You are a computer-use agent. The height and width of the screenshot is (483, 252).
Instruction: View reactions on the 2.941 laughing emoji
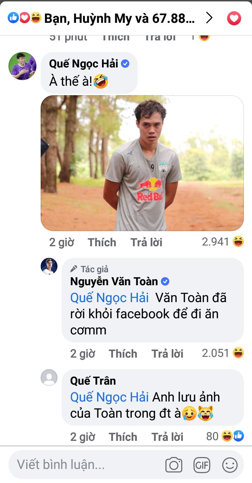(223, 242)
